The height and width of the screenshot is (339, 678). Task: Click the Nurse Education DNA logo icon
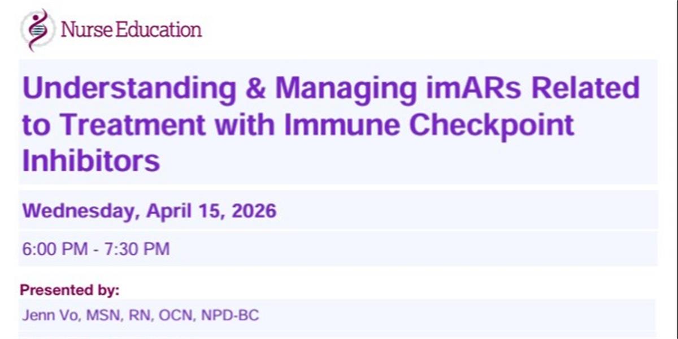pos(37,29)
